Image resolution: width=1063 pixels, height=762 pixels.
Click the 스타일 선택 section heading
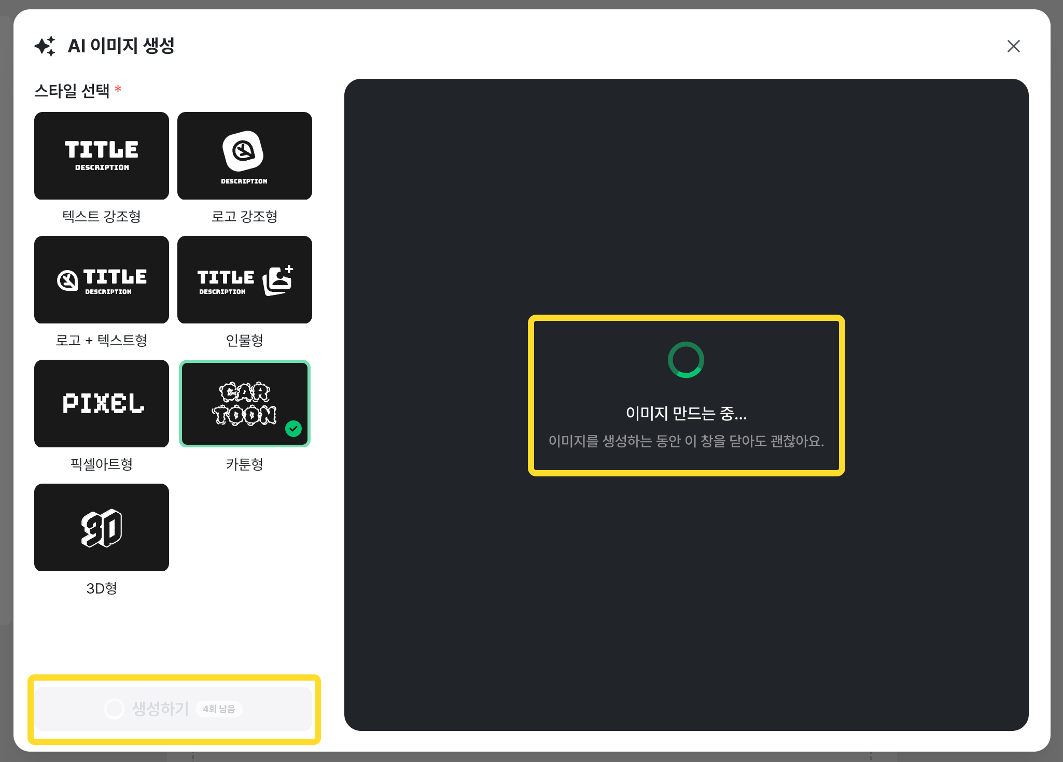point(72,91)
